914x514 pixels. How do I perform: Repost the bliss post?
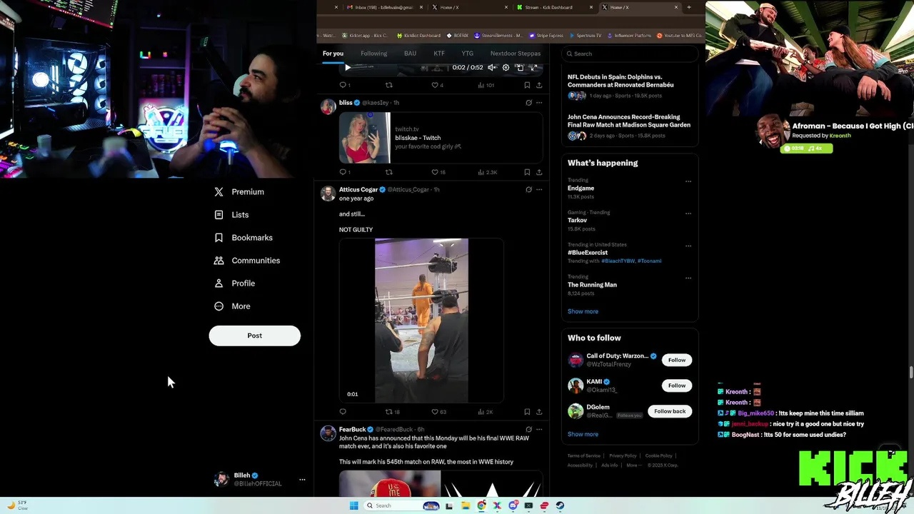pyautogui.click(x=389, y=172)
